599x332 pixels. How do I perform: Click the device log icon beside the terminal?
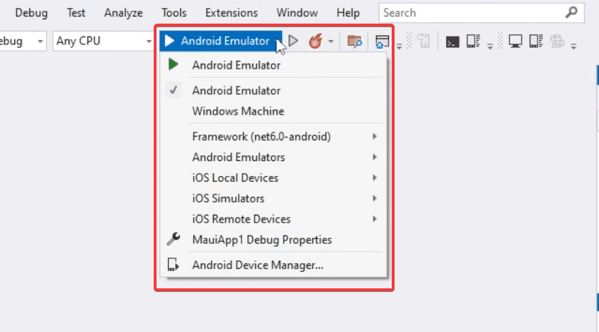point(473,41)
